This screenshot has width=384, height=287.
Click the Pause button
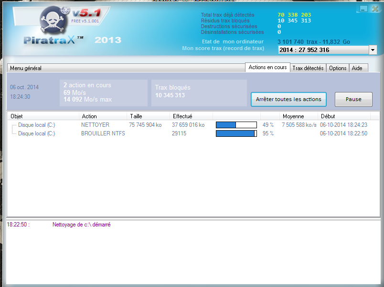[353, 99]
